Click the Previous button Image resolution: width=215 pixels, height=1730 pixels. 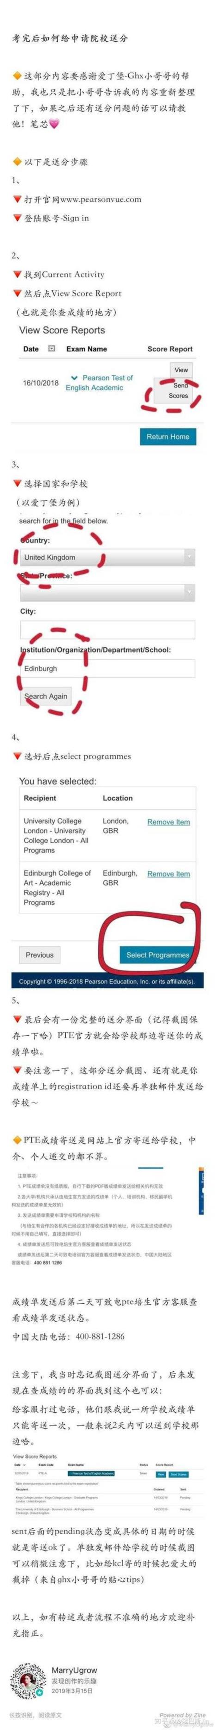pyautogui.click(x=40, y=955)
